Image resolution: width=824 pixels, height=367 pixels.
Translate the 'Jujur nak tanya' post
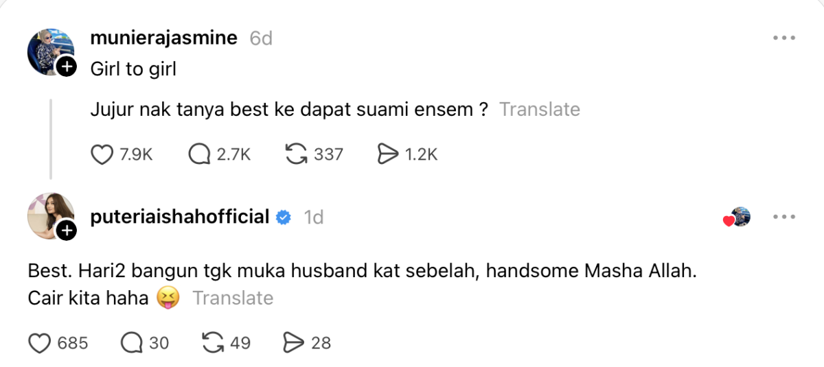(539, 110)
